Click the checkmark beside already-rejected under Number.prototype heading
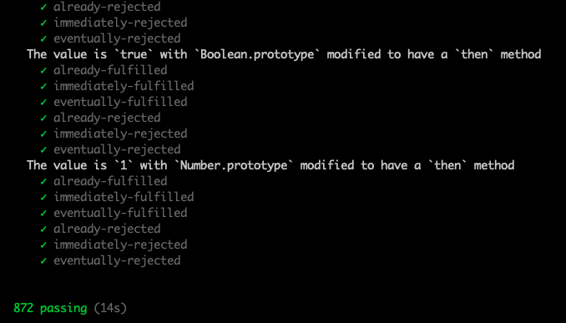The height and width of the screenshot is (323, 566). (43, 229)
